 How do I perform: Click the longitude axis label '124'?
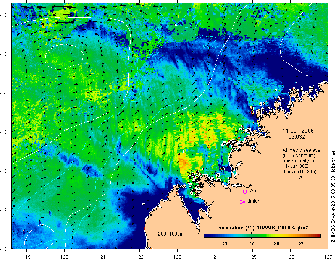click(x=215, y=257)
